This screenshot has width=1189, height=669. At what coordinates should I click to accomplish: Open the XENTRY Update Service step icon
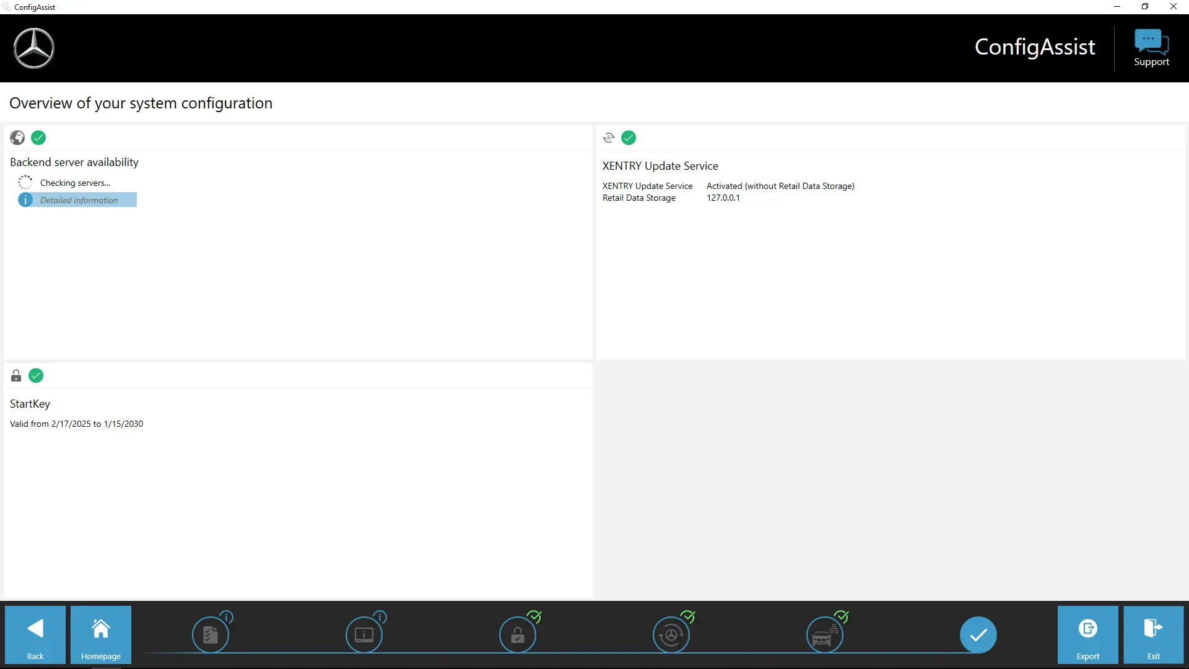pyautogui.click(x=671, y=635)
